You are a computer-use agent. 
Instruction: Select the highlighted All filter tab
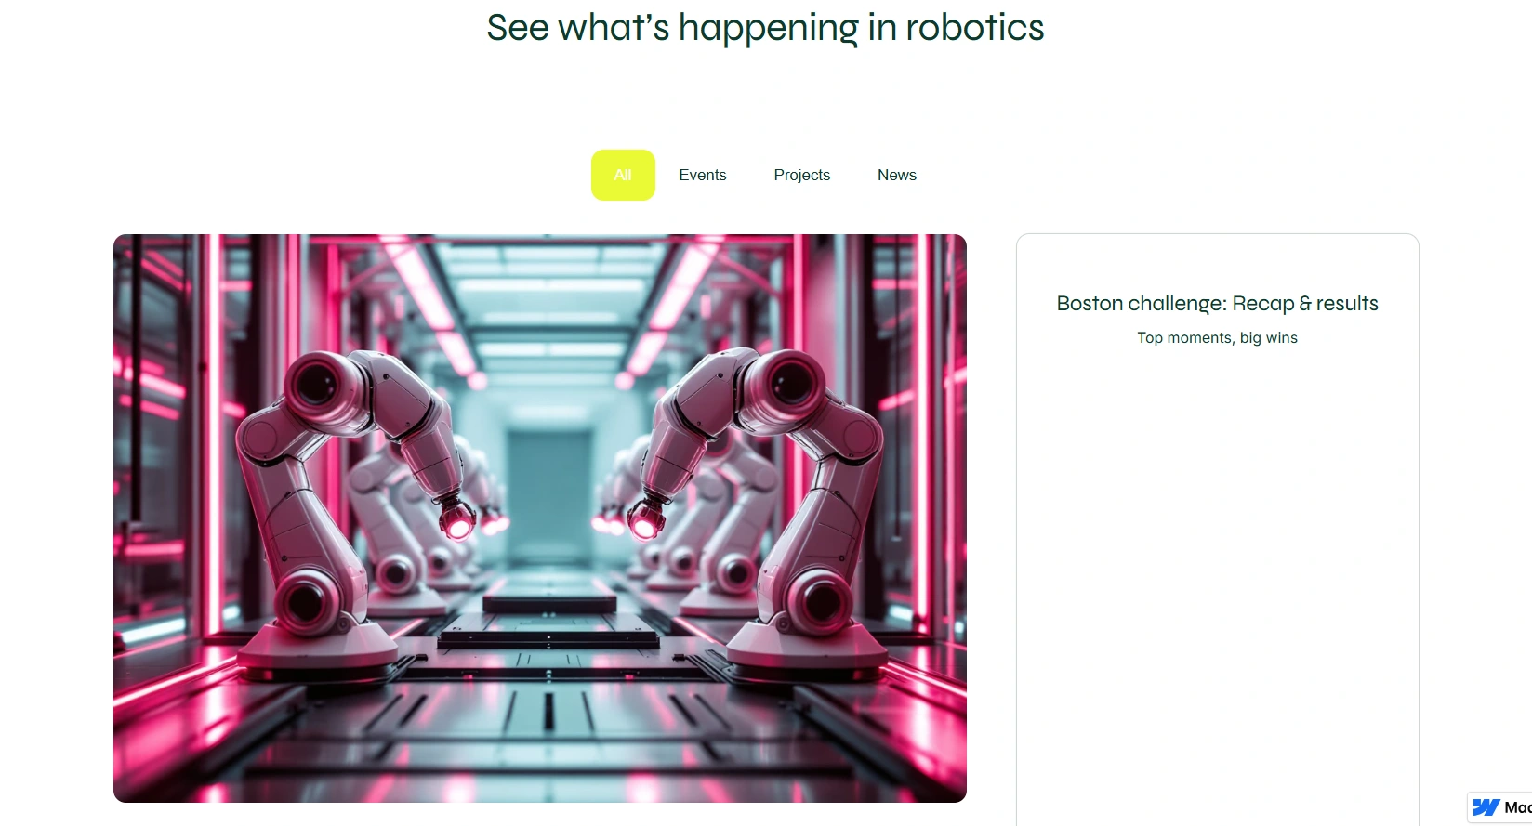623,175
